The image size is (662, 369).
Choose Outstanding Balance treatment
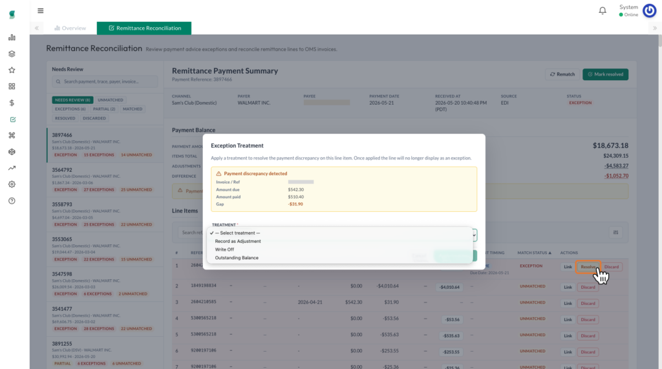pyautogui.click(x=237, y=258)
